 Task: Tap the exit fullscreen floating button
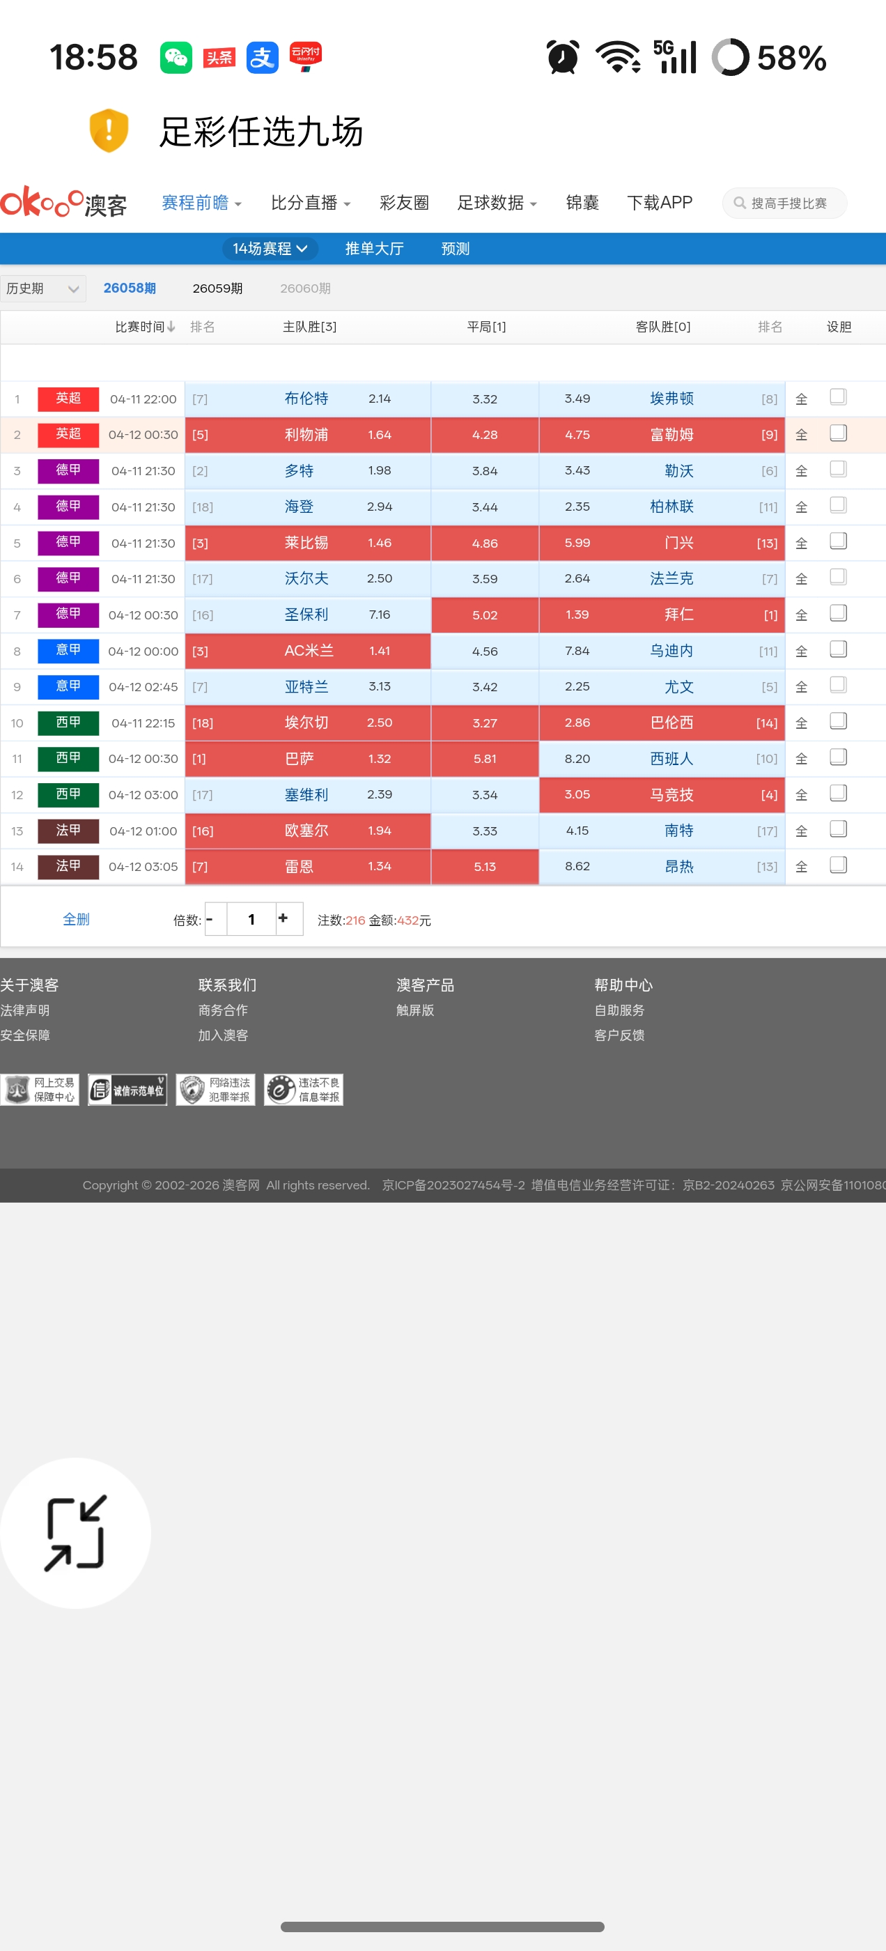click(x=75, y=1533)
